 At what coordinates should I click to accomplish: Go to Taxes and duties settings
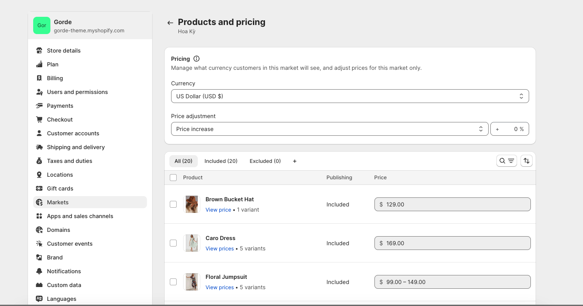pos(69,161)
